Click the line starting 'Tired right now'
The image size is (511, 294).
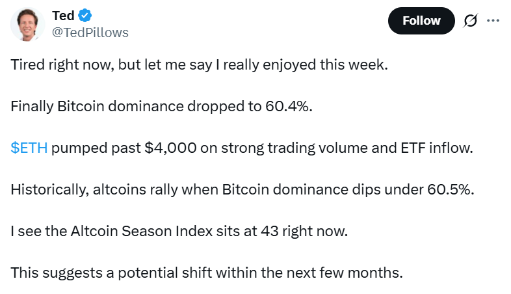click(x=199, y=66)
